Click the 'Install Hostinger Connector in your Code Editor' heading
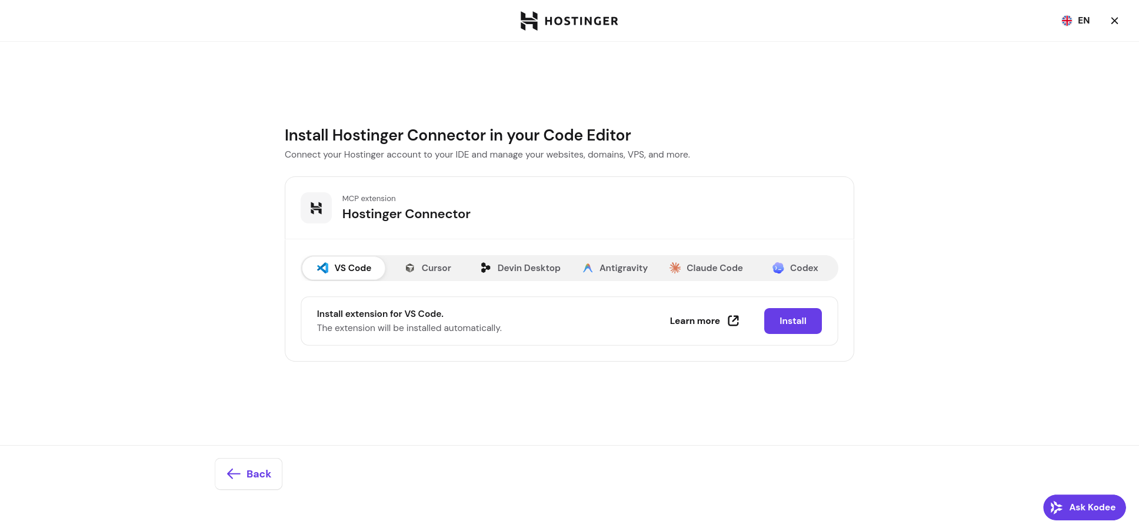The width and height of the screenshot is (1139, 528). click(458, 135)
